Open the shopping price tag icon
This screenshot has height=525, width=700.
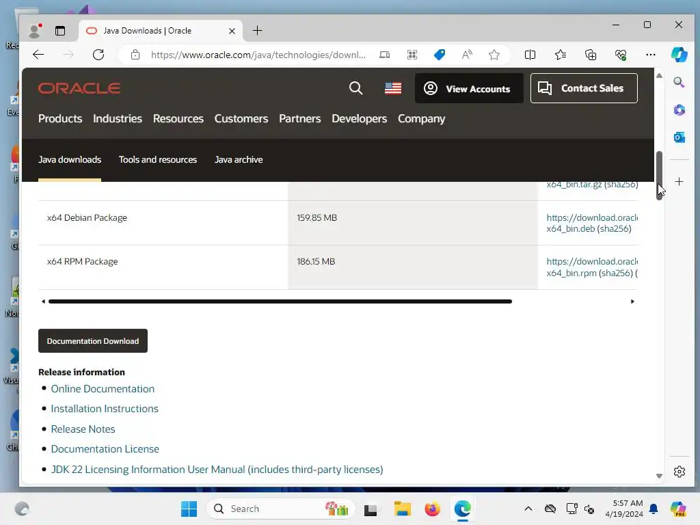click(x=440, y=55)
